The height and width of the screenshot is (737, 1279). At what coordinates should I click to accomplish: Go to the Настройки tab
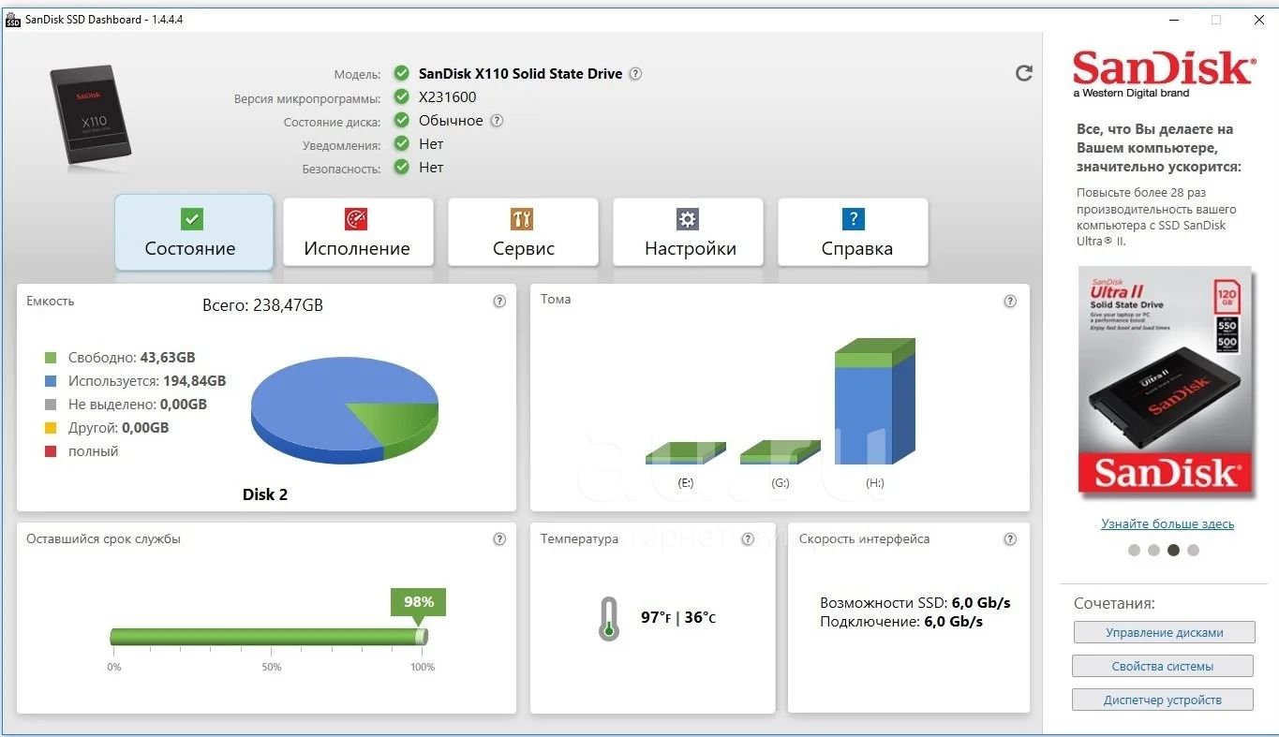[x=689, y=232]
